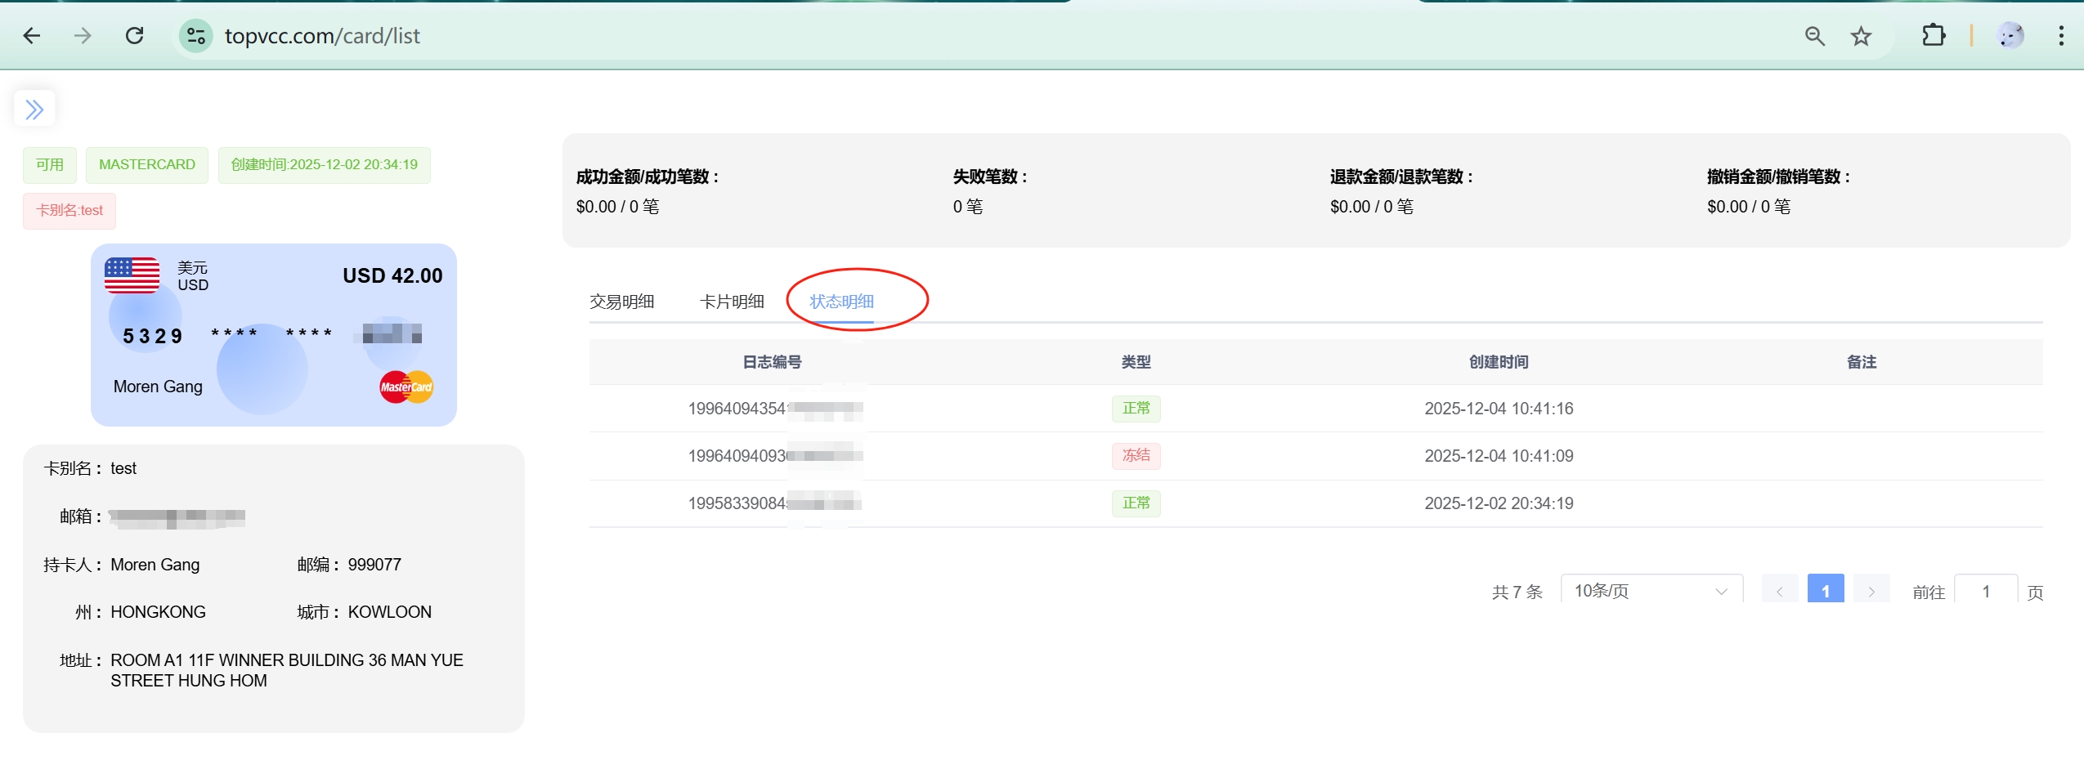Select the 状态明细 tab
The image size is (2084, 769).
[841, 302]
